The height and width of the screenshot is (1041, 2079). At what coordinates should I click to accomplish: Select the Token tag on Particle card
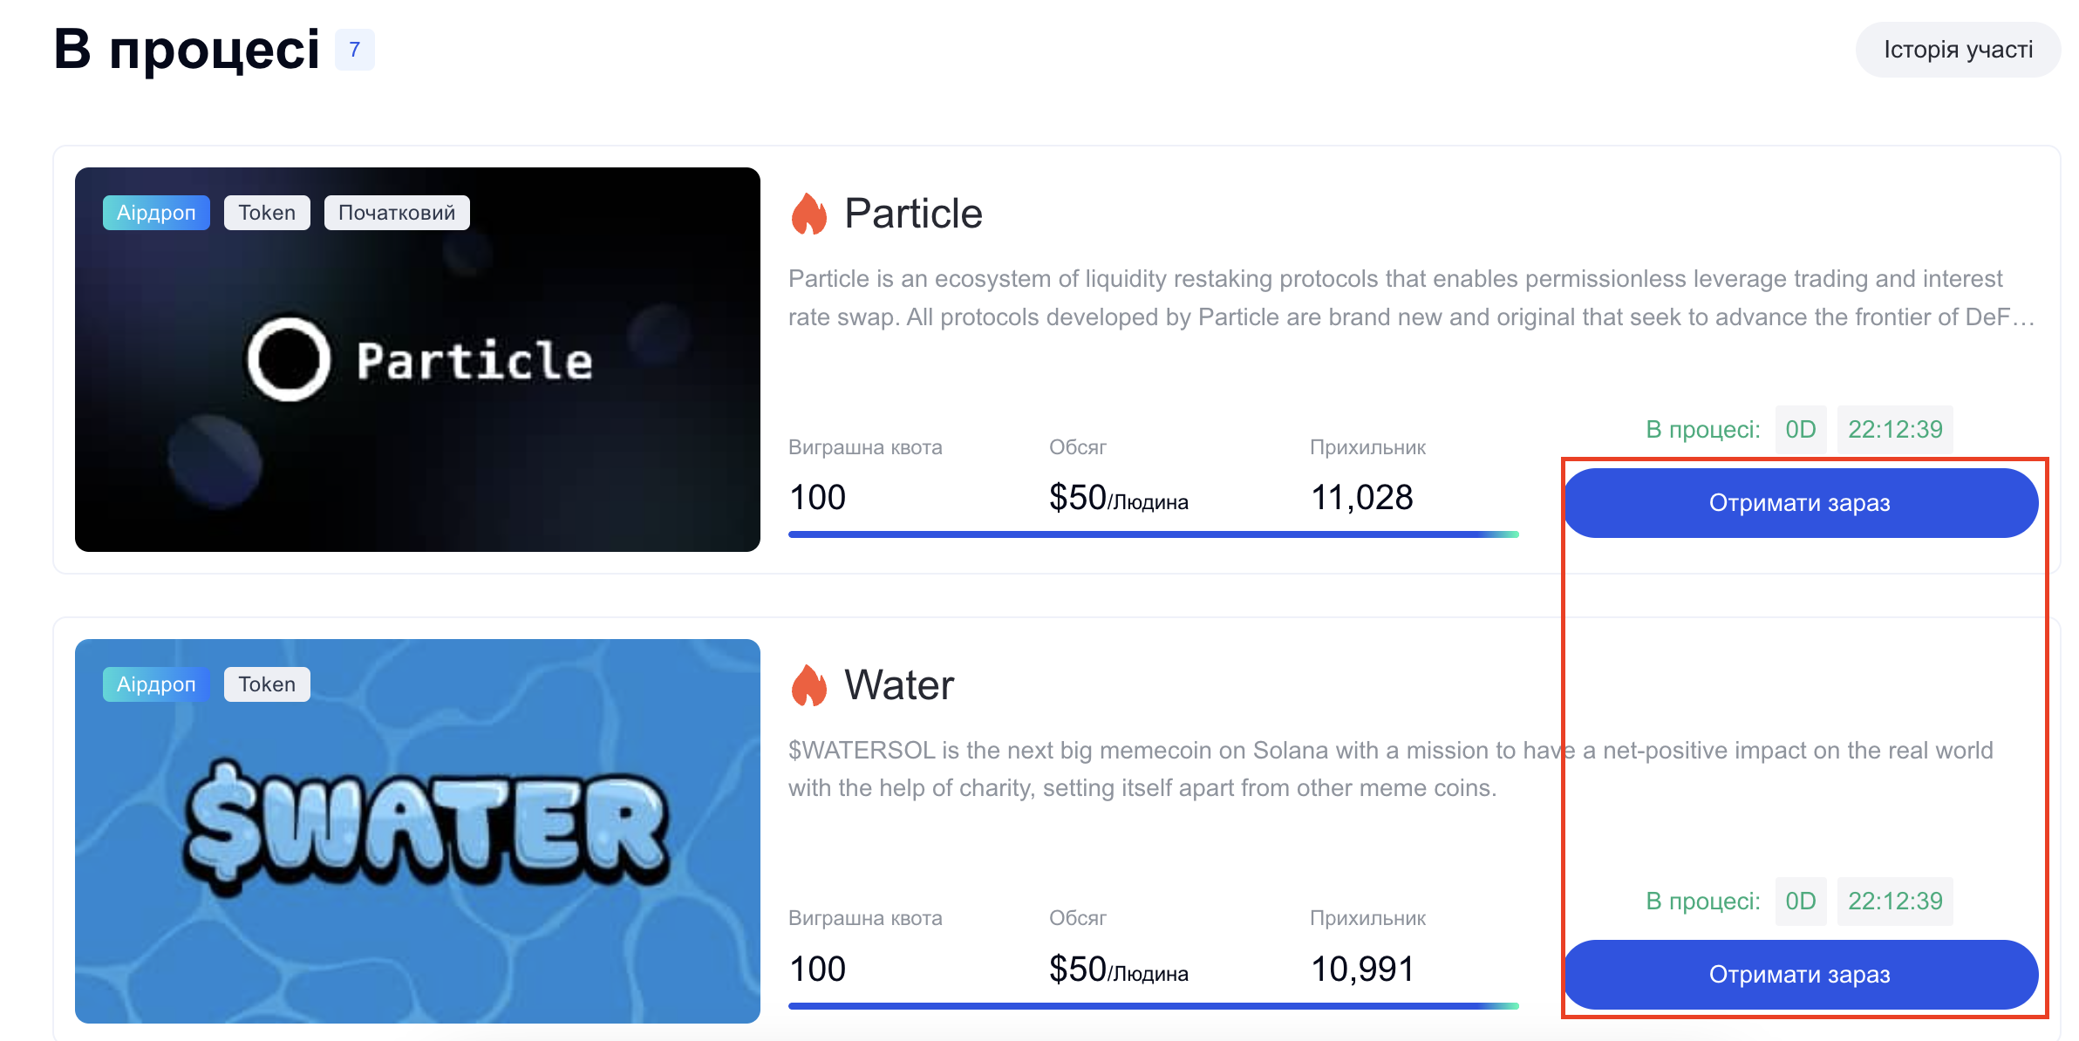pyautogui.click(x=267, y=213)
